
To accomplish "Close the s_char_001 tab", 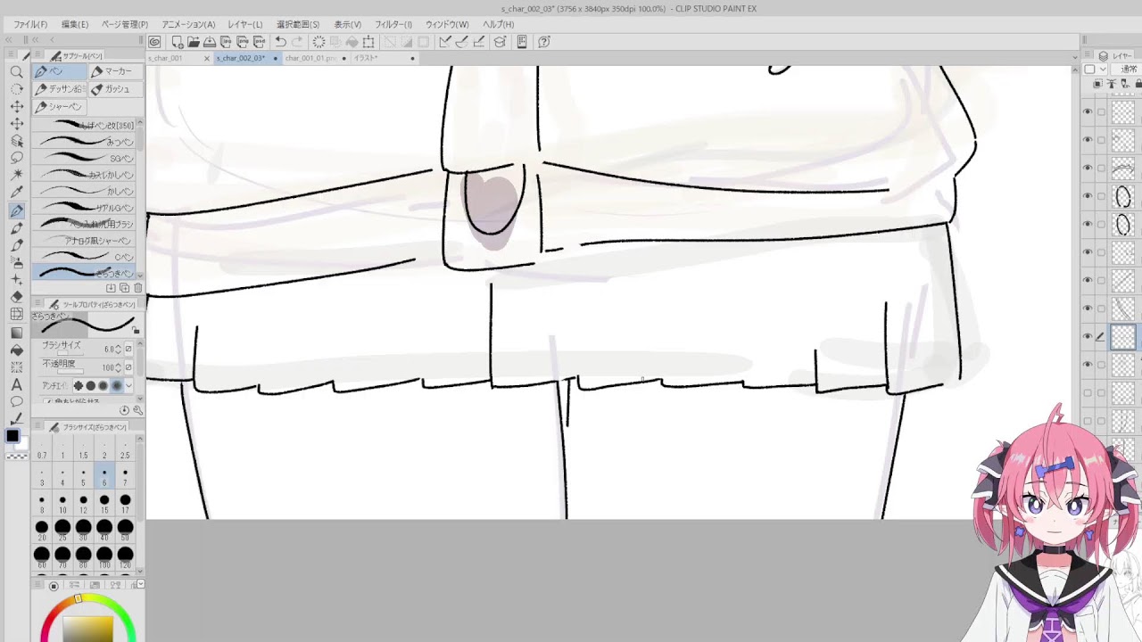I will click(207, 58).
